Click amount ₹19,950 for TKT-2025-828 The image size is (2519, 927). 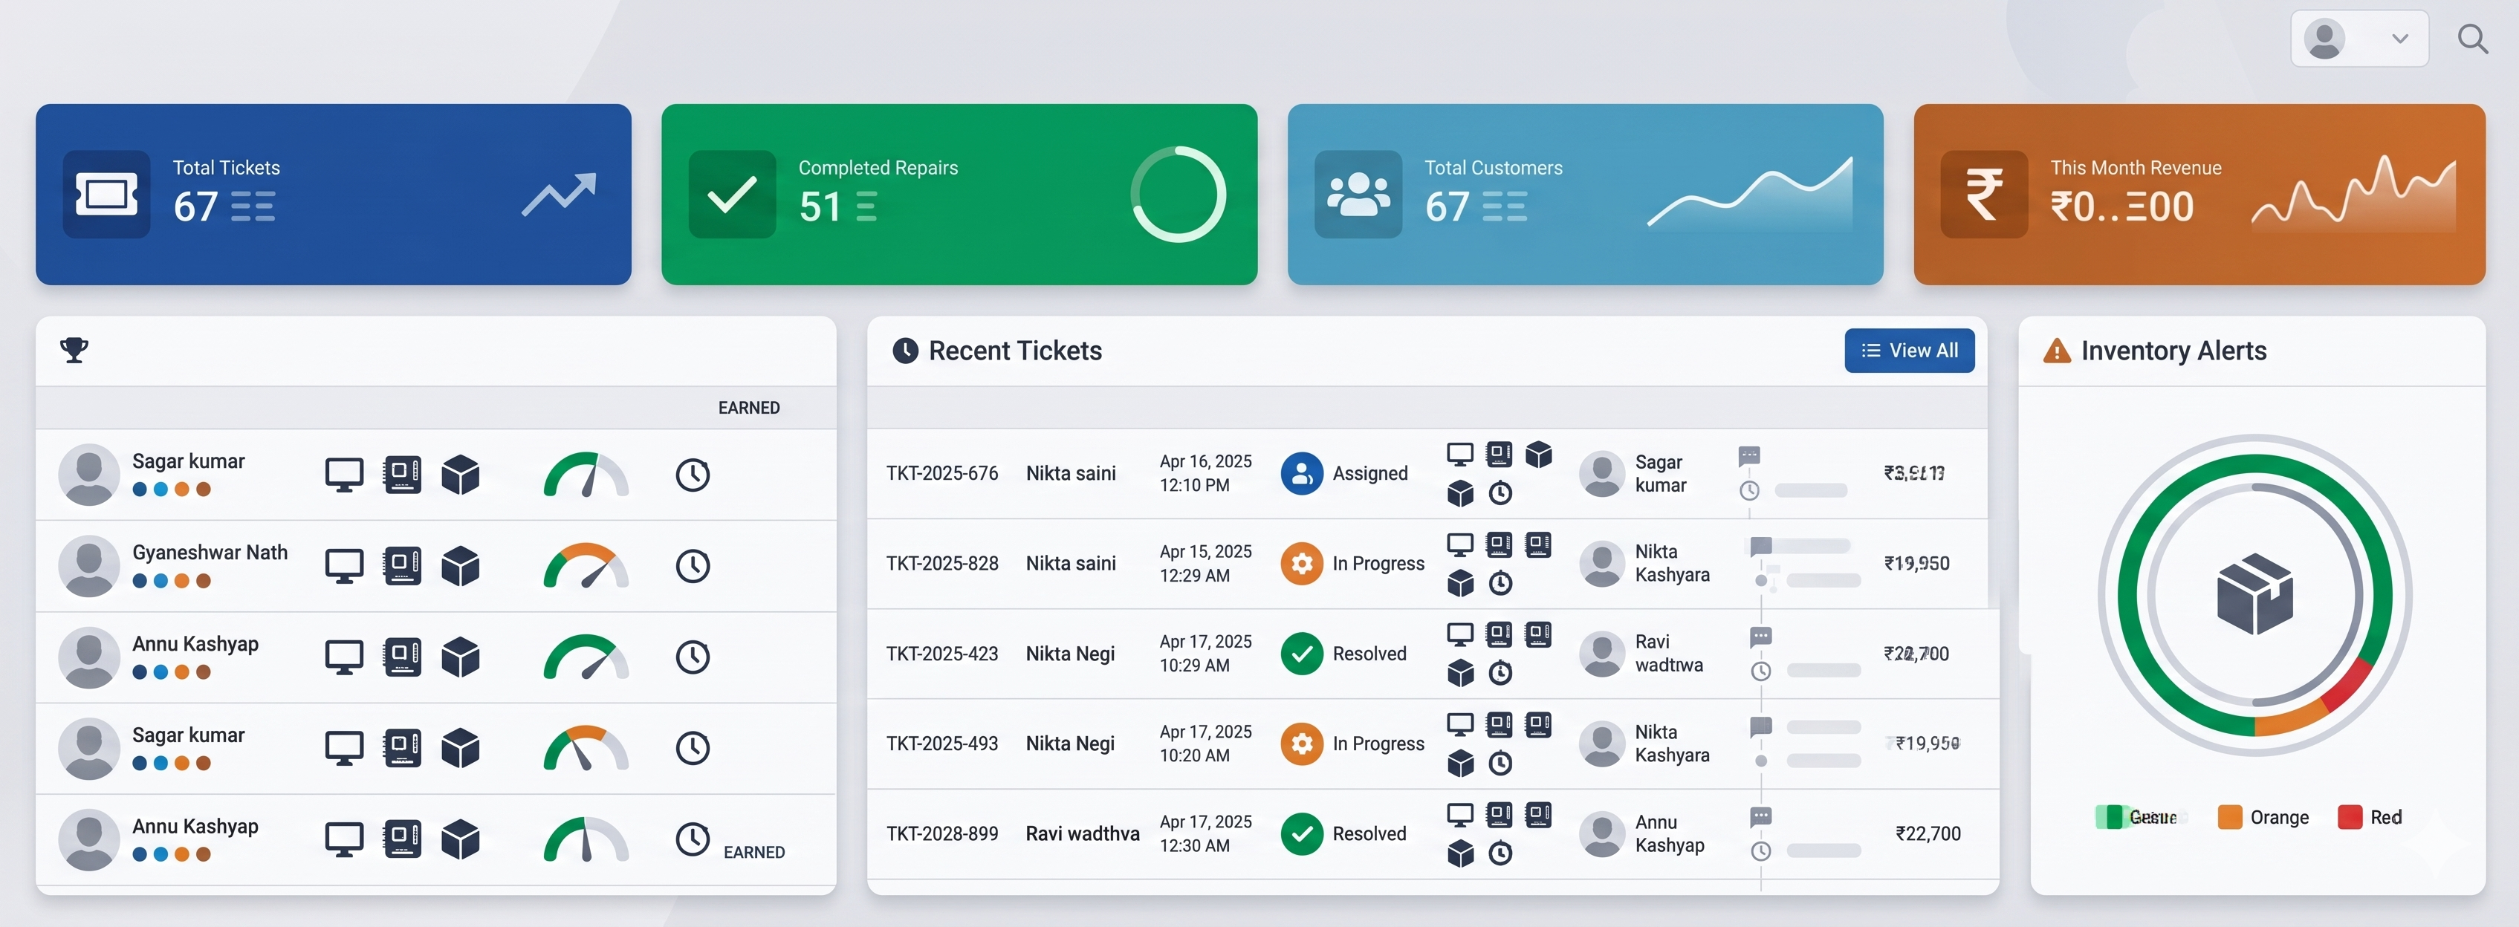(1916, 563)
